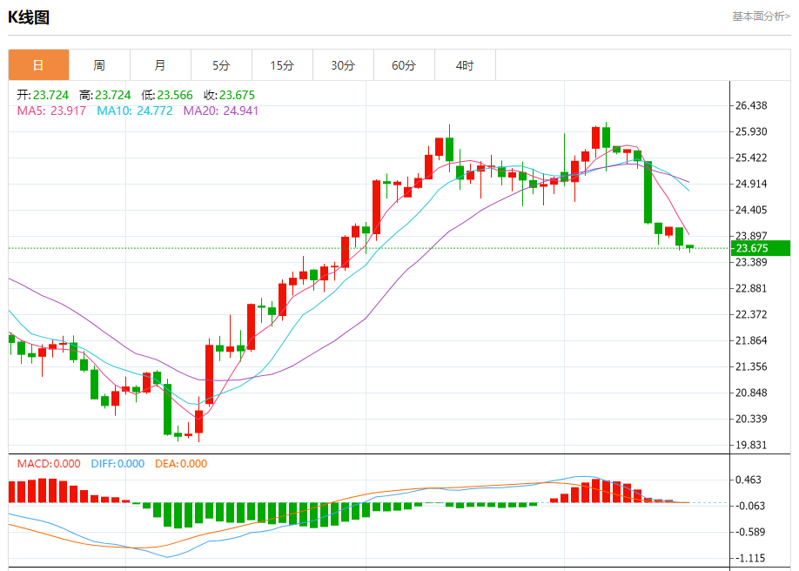Open the 5分 timeframe tab
This screenshot has height=571, width=799.
(221, 65)
